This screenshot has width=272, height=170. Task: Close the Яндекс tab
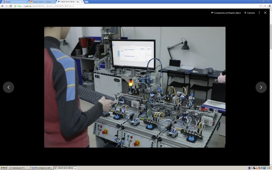click(27, 2)
